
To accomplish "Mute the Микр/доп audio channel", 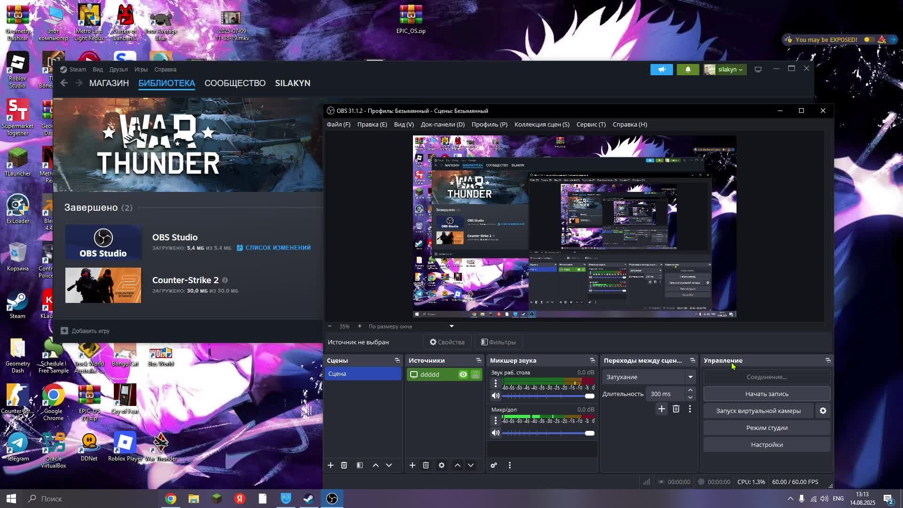I will click(495, 433).
